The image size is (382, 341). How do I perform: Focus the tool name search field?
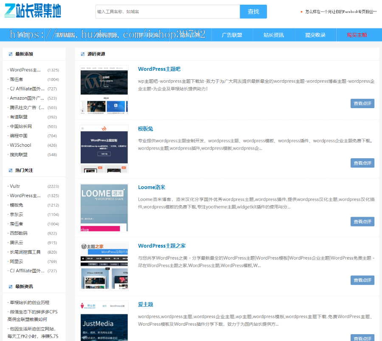[x=168, y=12]
